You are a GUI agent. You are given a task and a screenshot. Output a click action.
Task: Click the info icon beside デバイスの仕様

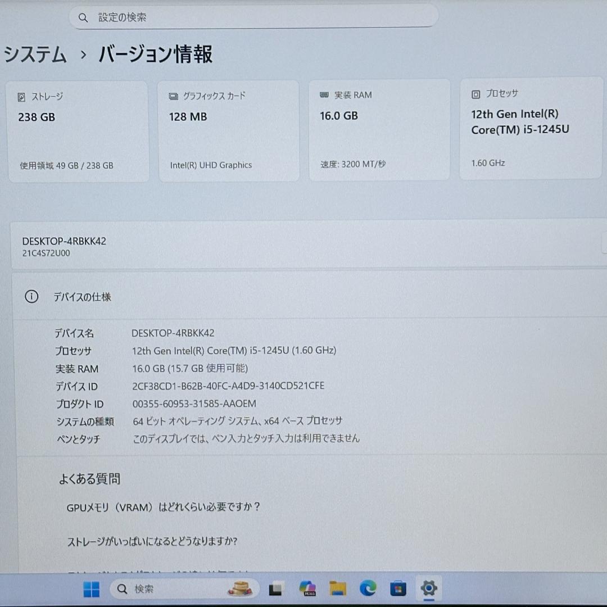pyautogui.click(x=31, y=296)
